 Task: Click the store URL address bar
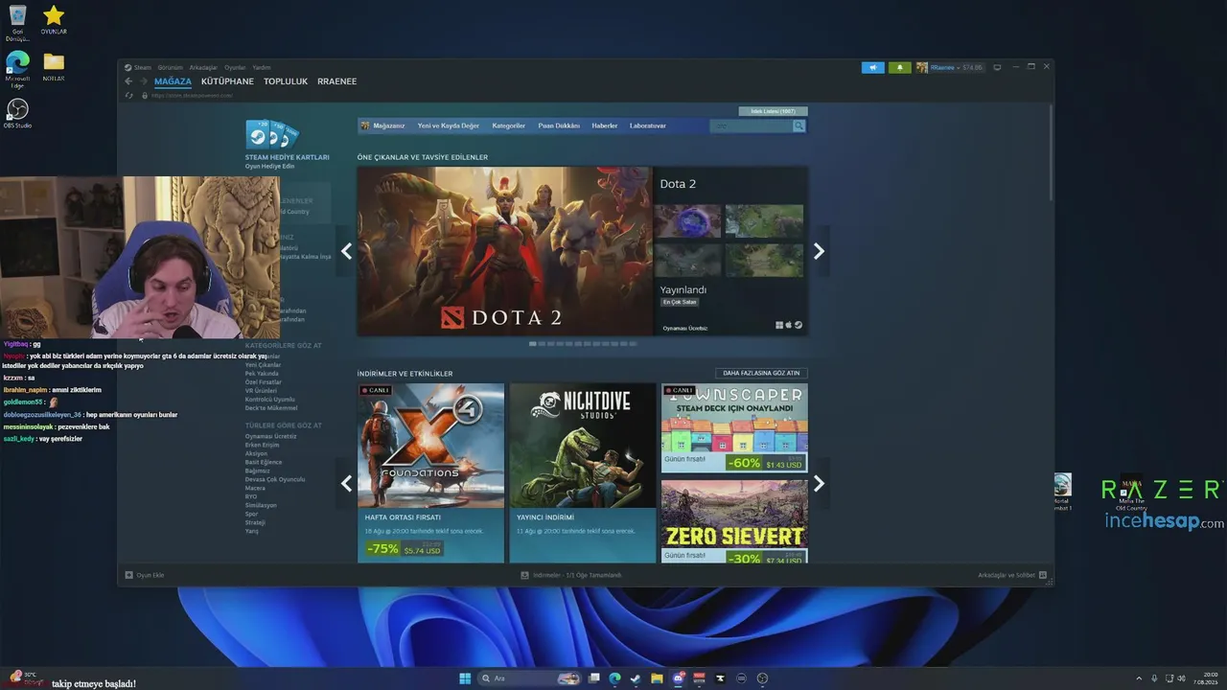click(192, 96)
